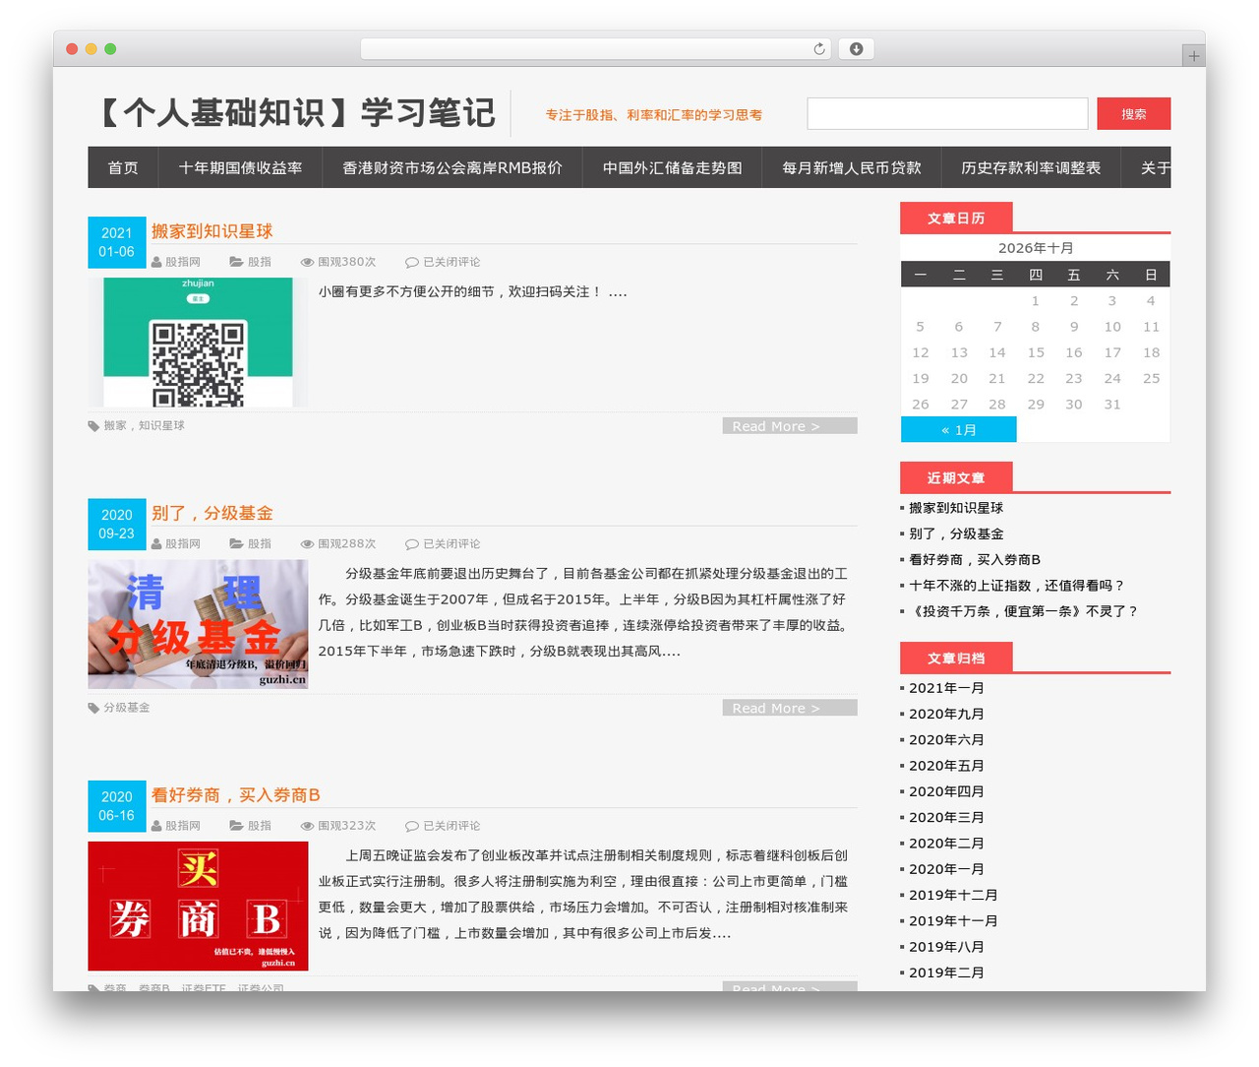The height and width of the screenshot is (1067, 1259).
Task: Click the eye icon beside 围观288次
Action: coord(308,543)
